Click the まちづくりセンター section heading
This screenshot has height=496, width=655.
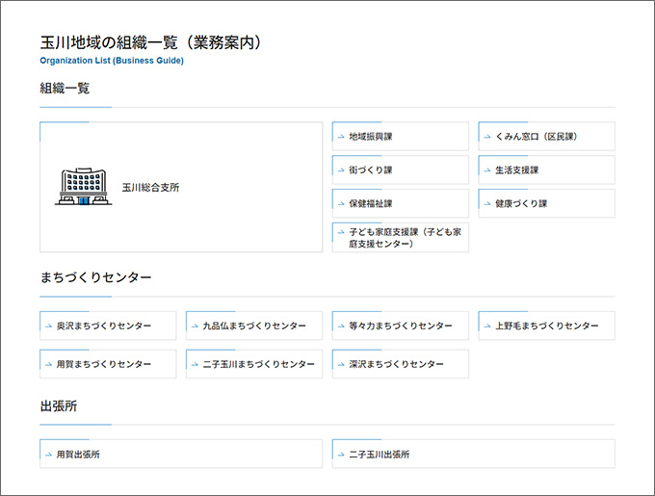click(x=95, y=277)
